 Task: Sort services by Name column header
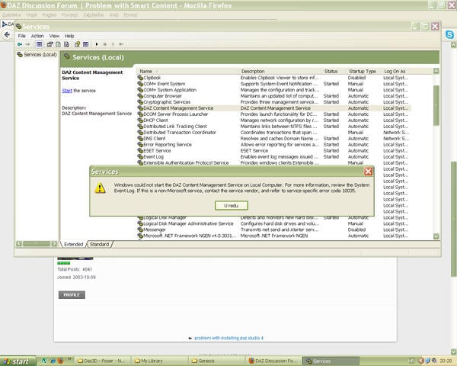[187, 71]
